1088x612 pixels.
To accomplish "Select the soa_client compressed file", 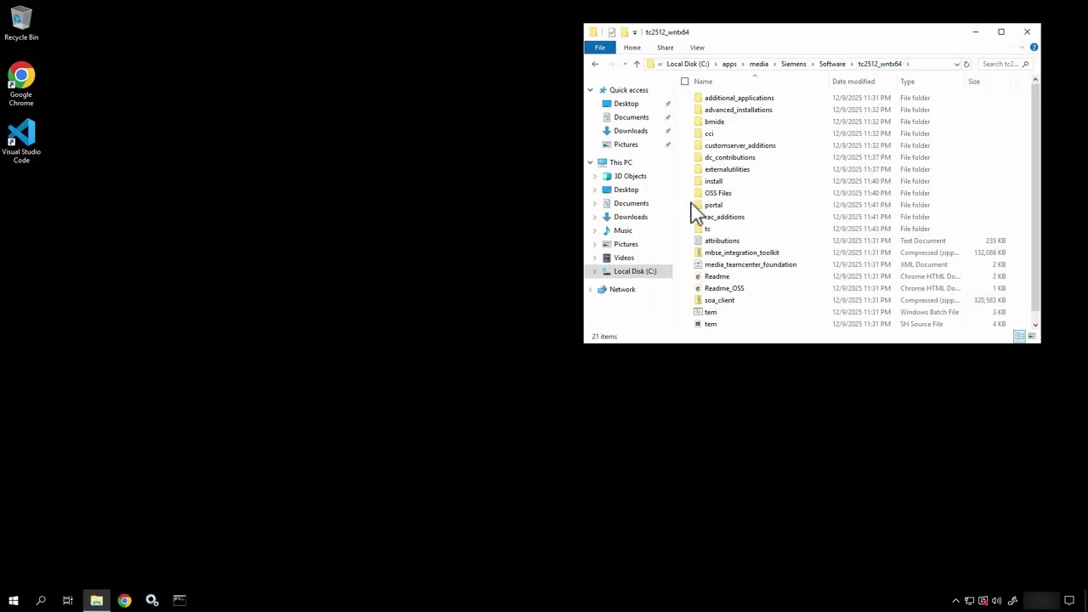I will (x=719, y=300).
